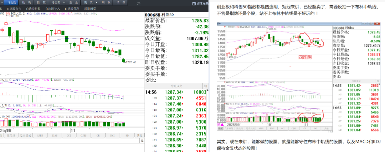The image size is (385, 152).
Task: Switch to the 自选股 tab
Action: pos(11,3)
